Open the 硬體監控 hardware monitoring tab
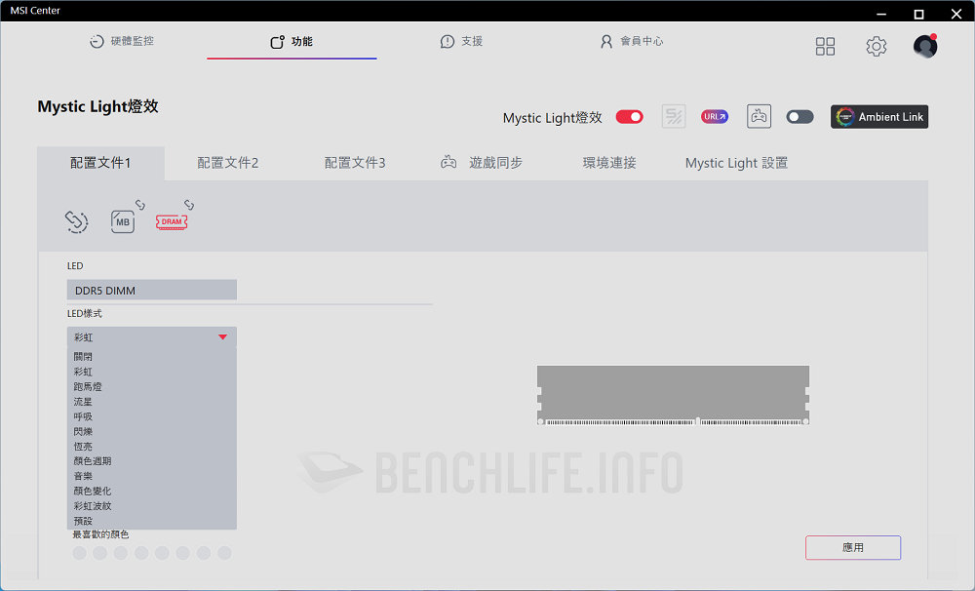 122,41
